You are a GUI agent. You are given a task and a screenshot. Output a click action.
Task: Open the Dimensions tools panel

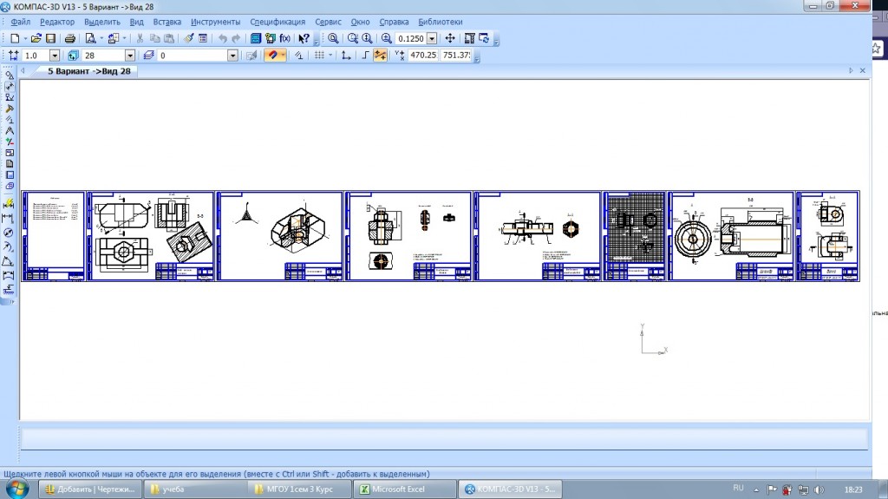[9, 86]
